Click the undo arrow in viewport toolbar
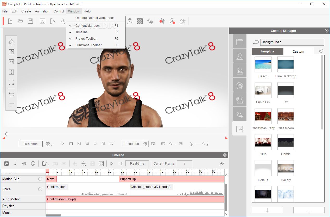330x217 pixels. pyautogui.click(x=11, y=94)
